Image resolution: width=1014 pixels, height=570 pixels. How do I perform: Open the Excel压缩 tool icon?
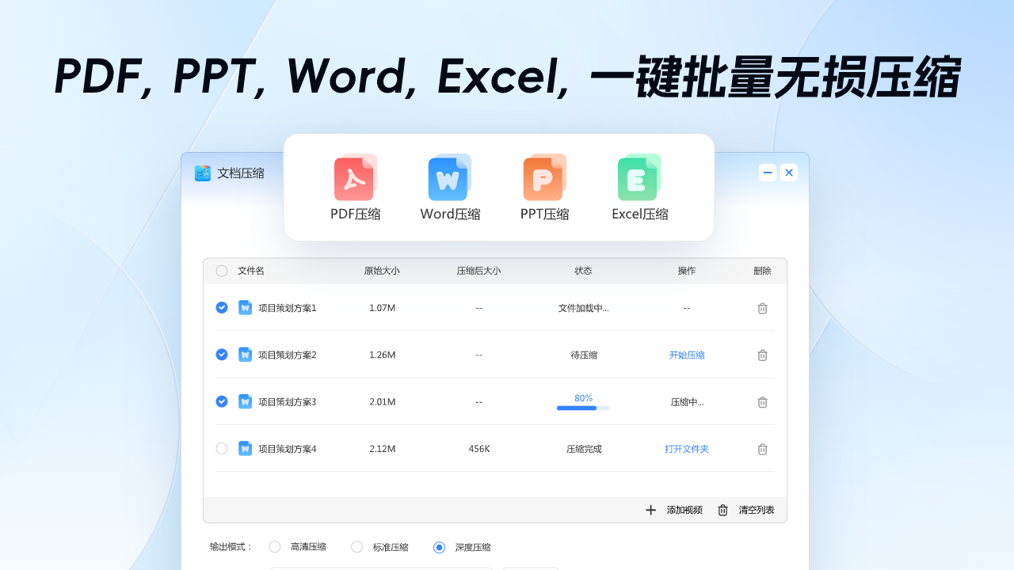(x=639, y=177)
